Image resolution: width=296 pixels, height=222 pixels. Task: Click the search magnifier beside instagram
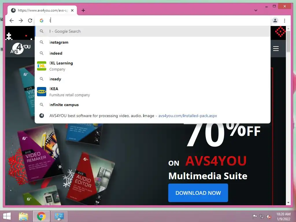[x=42, y=42]
